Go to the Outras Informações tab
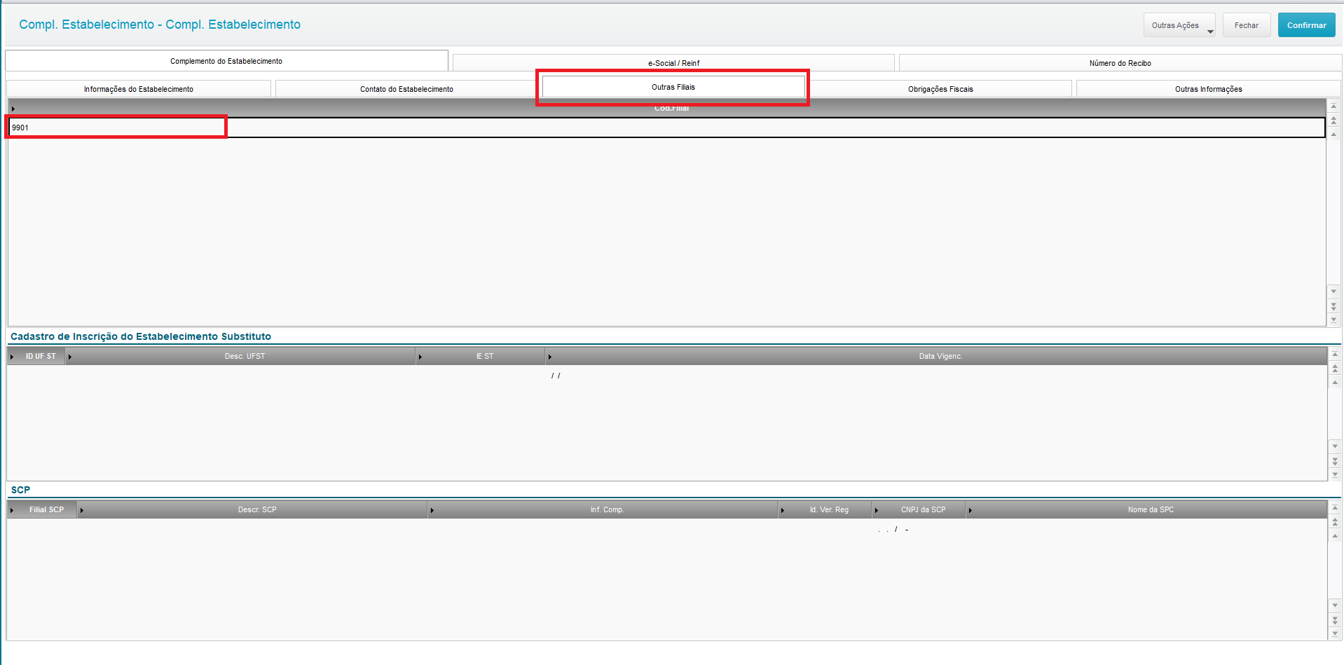Screen dimensions: 1344x665 [x=1208, y=89]
